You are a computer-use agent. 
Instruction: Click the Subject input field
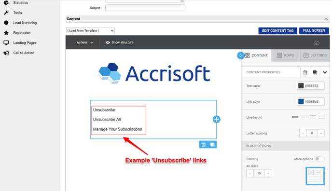coord(145,8)
